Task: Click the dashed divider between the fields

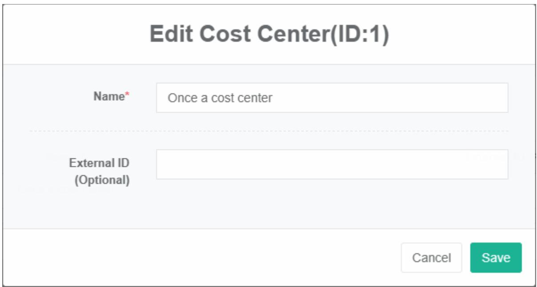Action: (x=268, y=131)
